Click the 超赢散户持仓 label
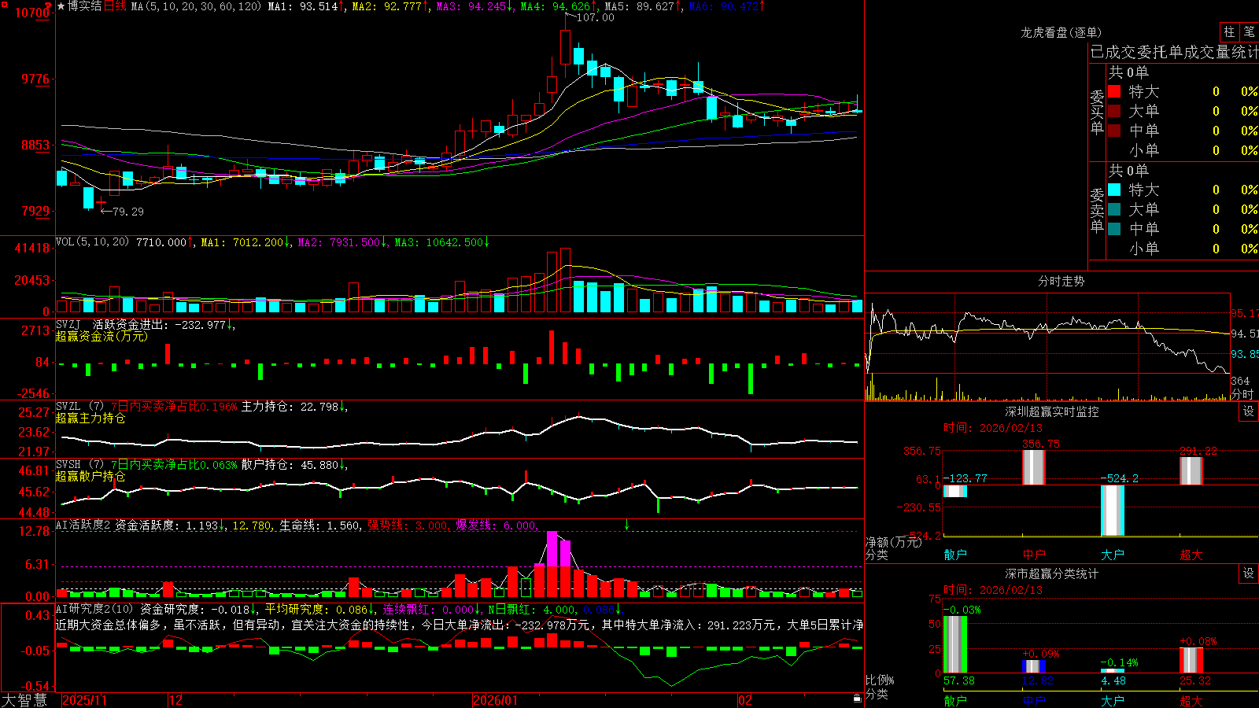The height and width of the screenshot is (708, 1259). (90, 476)
